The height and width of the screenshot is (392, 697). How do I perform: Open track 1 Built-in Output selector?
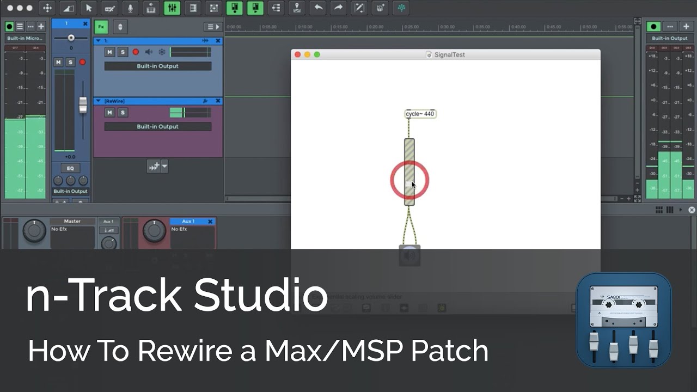click(x=158, y=66)
